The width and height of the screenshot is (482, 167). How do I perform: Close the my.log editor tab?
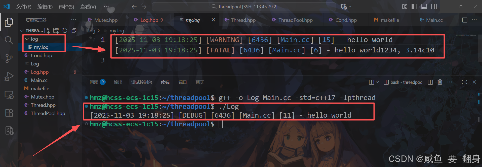tap(213, 20)
